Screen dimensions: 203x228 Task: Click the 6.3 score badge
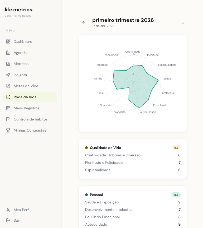(x=176, y=148)
